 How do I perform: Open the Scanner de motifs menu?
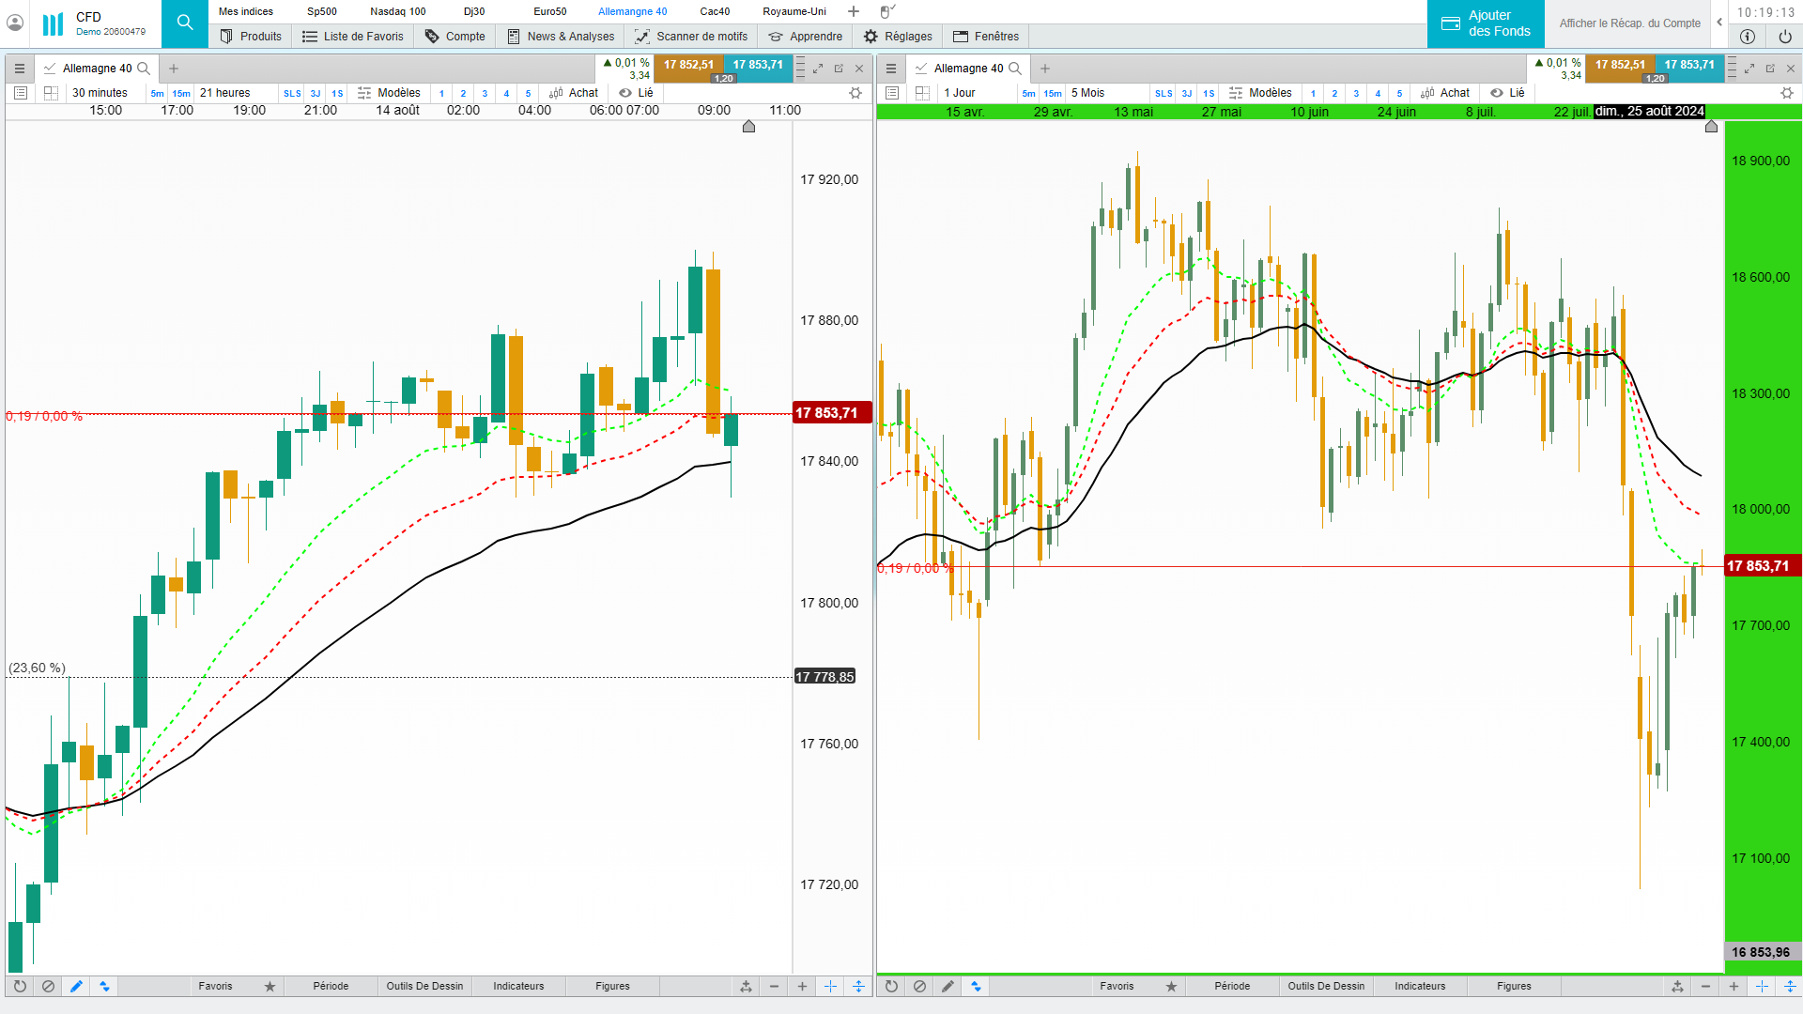tap(691, 37)
